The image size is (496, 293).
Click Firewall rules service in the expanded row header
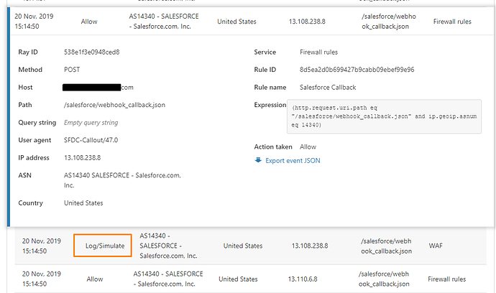coord(452,22)
